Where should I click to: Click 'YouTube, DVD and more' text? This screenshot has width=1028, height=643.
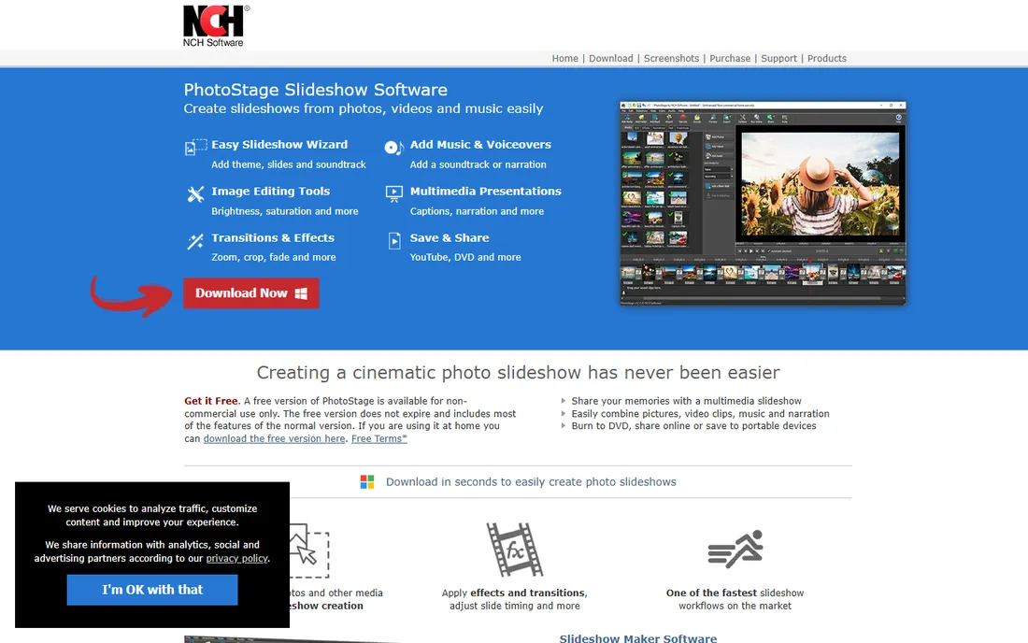pos(465,257)
